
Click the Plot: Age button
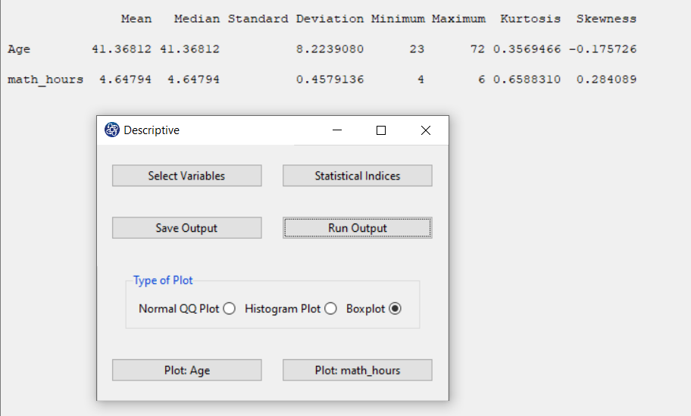[187, 371]
